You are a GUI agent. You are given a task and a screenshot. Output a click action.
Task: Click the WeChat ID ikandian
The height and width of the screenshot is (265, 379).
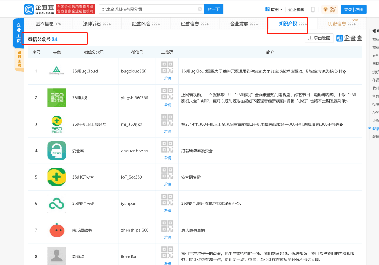(129, 256)
